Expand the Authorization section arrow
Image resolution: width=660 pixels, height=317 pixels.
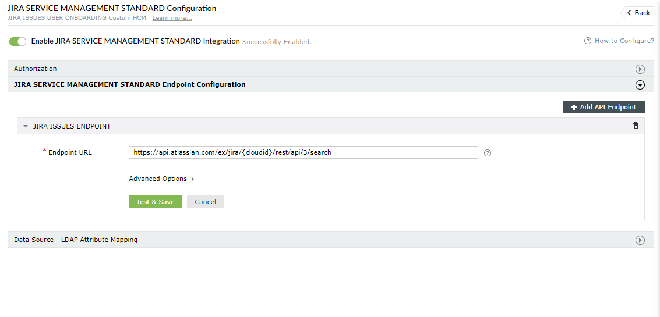pos(640,69)
